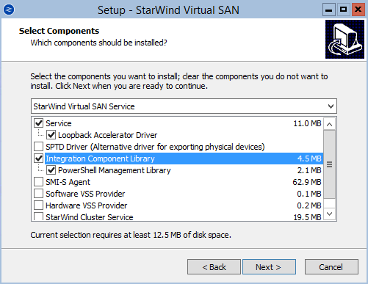Click the '0.2 MB' size value
This screenshot has height=284, width=368.
point(309,205)
